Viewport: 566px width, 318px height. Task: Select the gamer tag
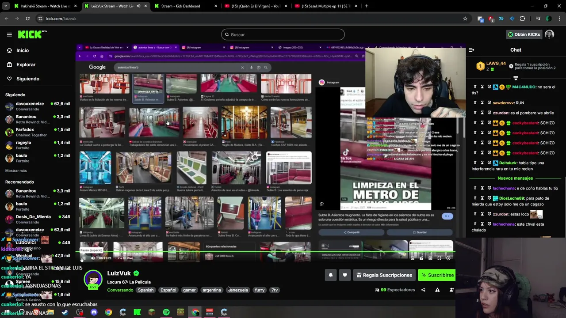pos(189,290)
